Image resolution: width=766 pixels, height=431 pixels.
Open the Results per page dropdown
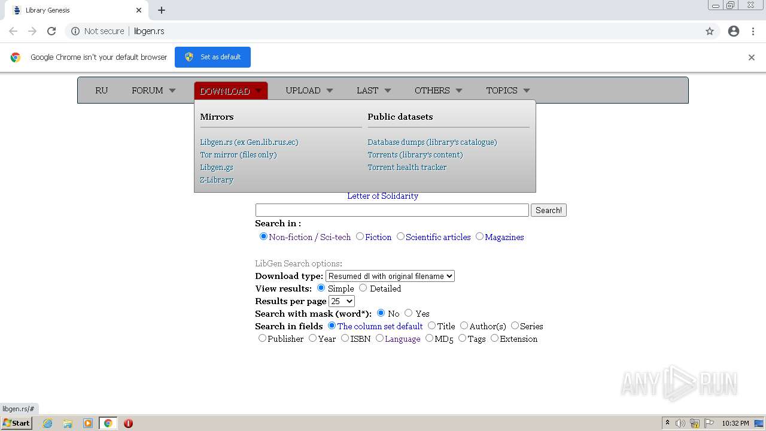(x=342, y=301)
